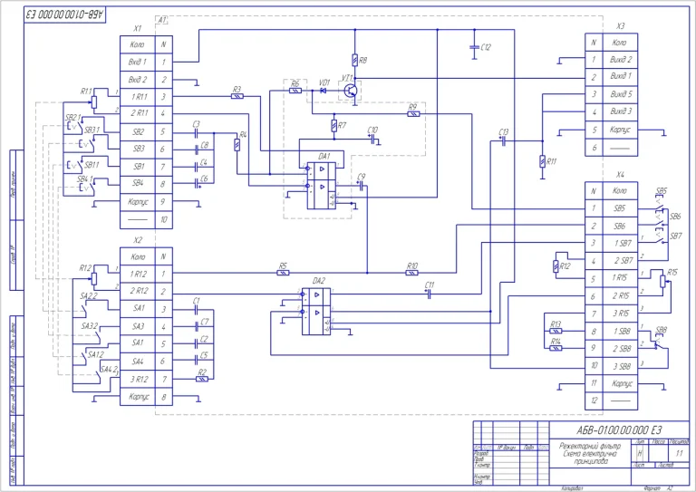
Task: Click the X4 connector label
Action: [x=620, y=175]
